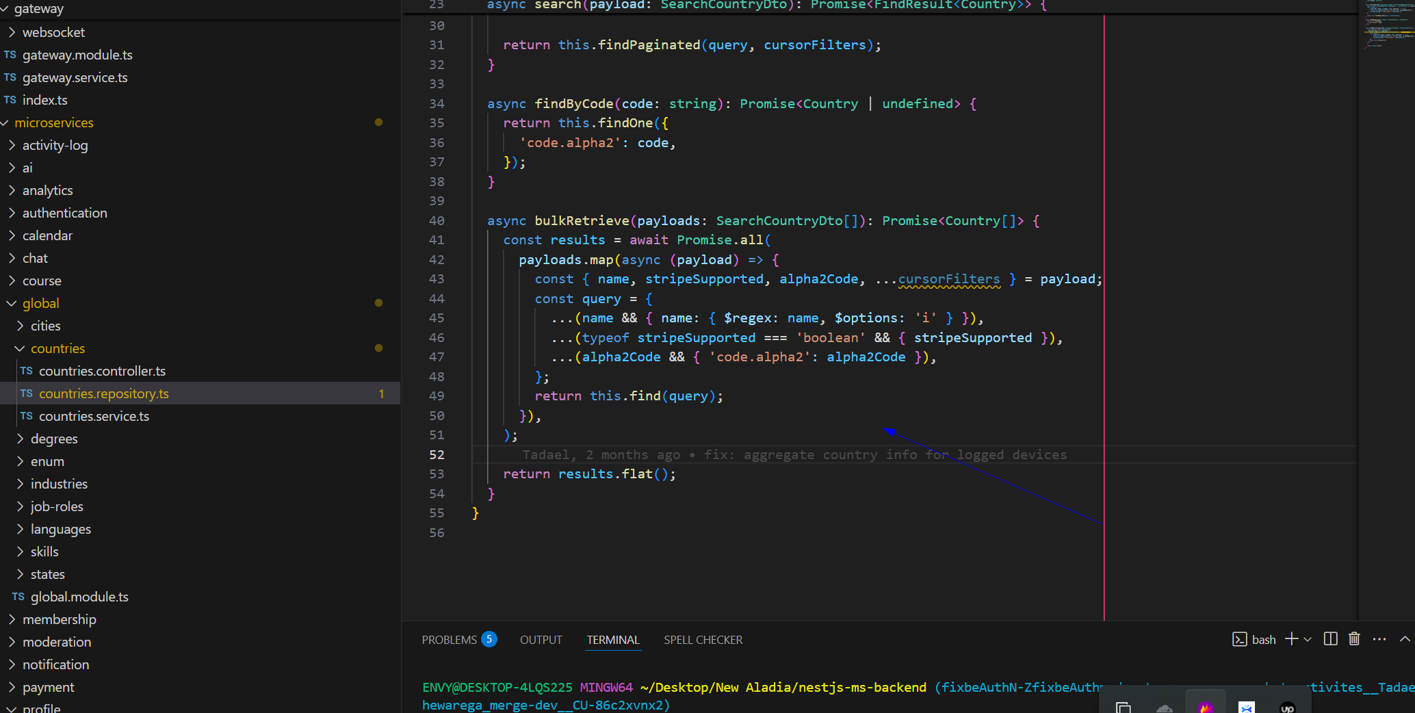Click the bulkRetrieve method name
Image resolution: width=1415 pixels, height=713 pixels.
[x=582, y=220]
